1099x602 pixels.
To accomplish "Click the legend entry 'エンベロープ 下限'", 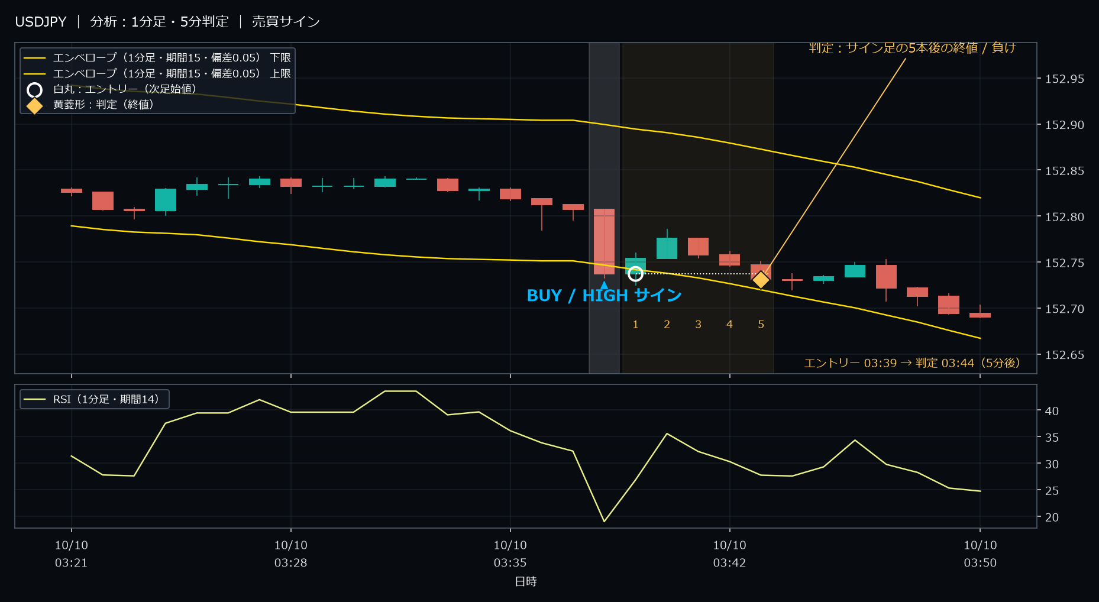I will click(157, 58).
